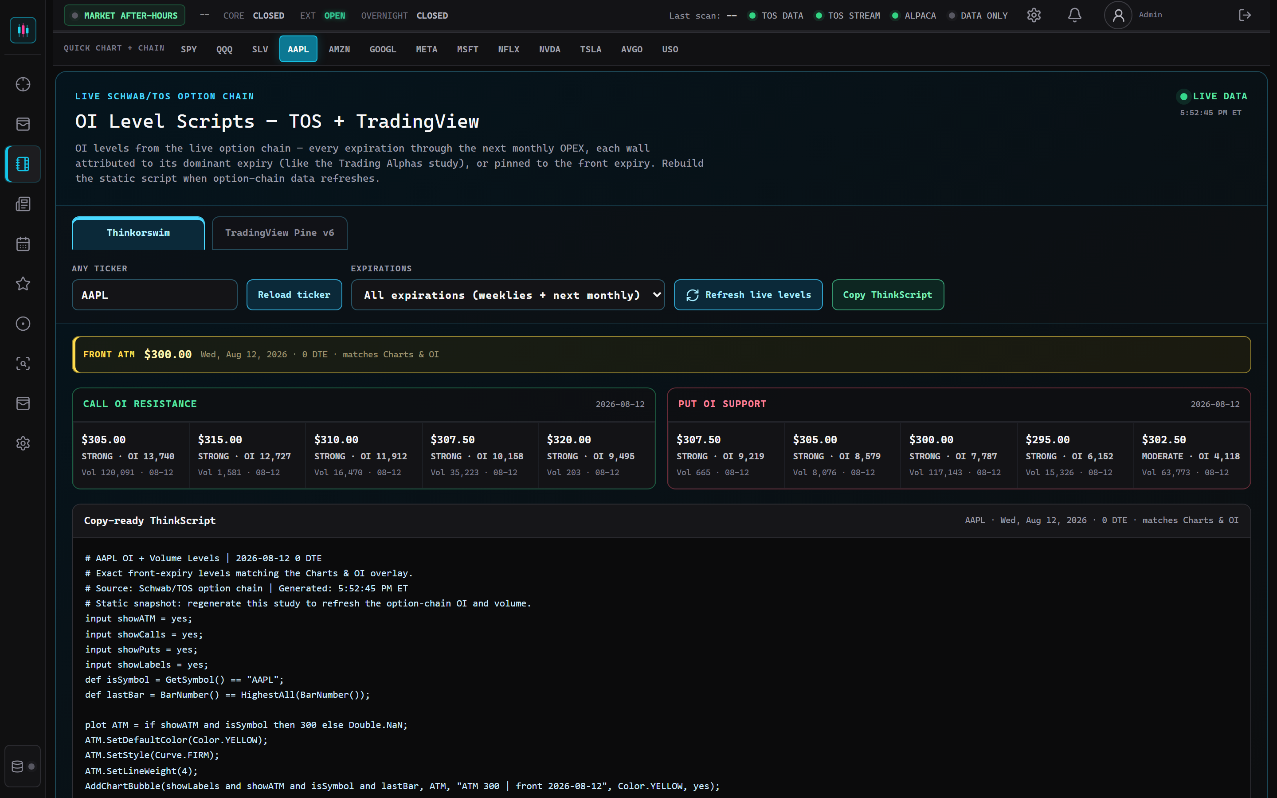
Task: Select the AAPL quick chart ticker
Action: (x=298, y=49)
